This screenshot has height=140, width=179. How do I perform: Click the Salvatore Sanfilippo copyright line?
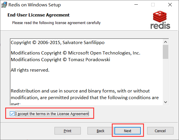point(58,43)
